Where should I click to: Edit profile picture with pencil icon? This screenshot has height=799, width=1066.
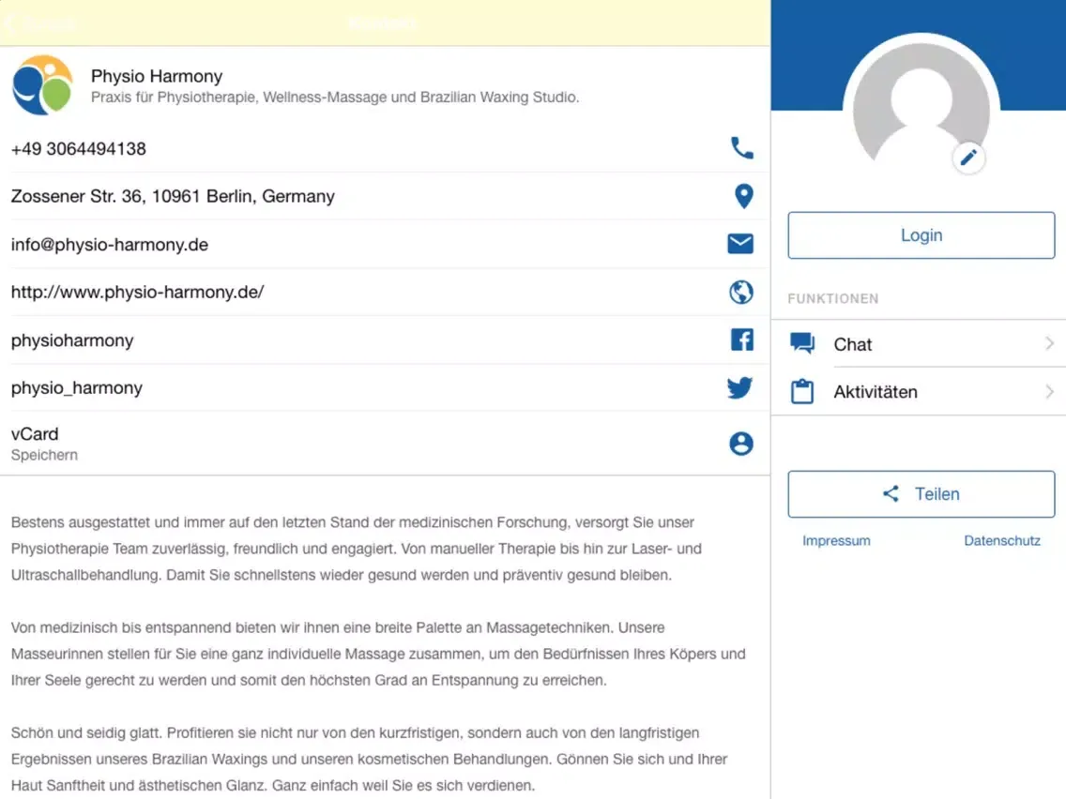point(968,158)
